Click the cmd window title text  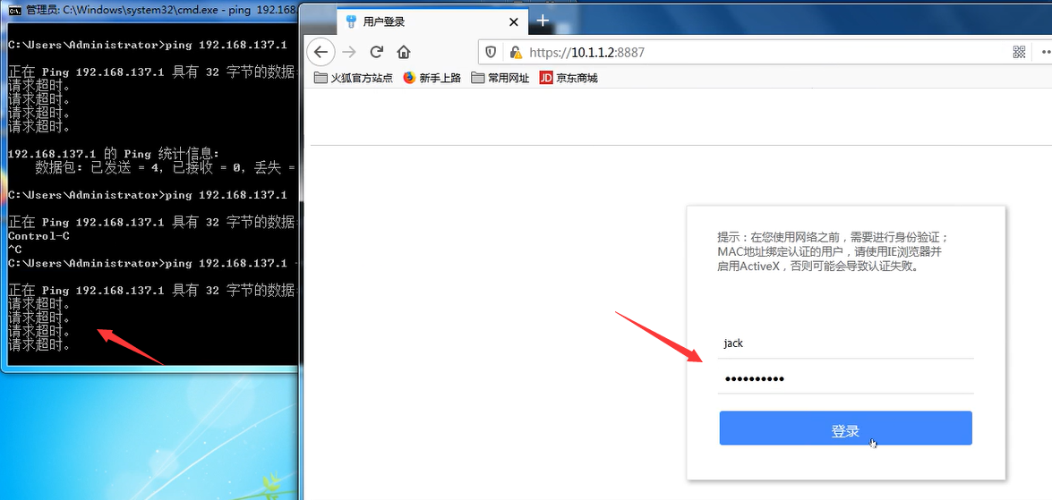pyautogui.click(x=160, y=11)
